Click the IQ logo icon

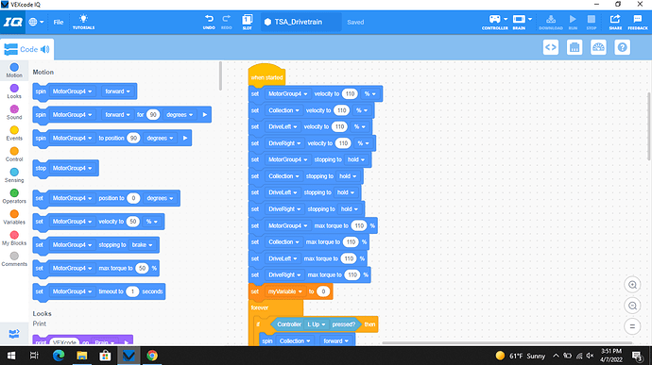click(13, 22)
